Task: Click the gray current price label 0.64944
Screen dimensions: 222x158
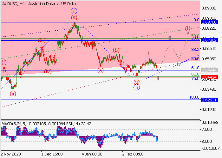Action: [209, 70]
